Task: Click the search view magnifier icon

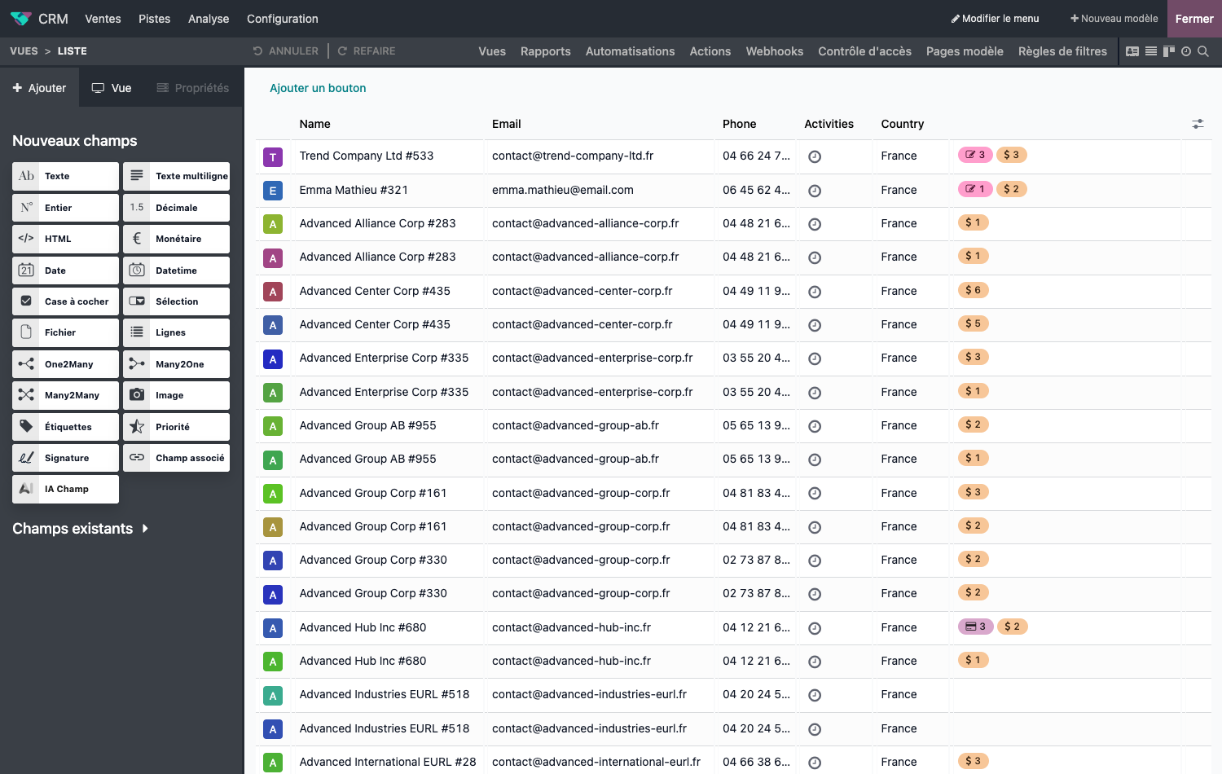Action: tap(1203, 51)
